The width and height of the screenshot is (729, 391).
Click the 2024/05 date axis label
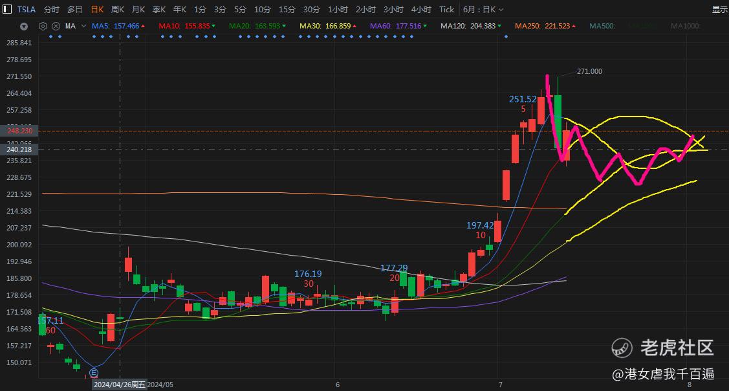[161, 385]
